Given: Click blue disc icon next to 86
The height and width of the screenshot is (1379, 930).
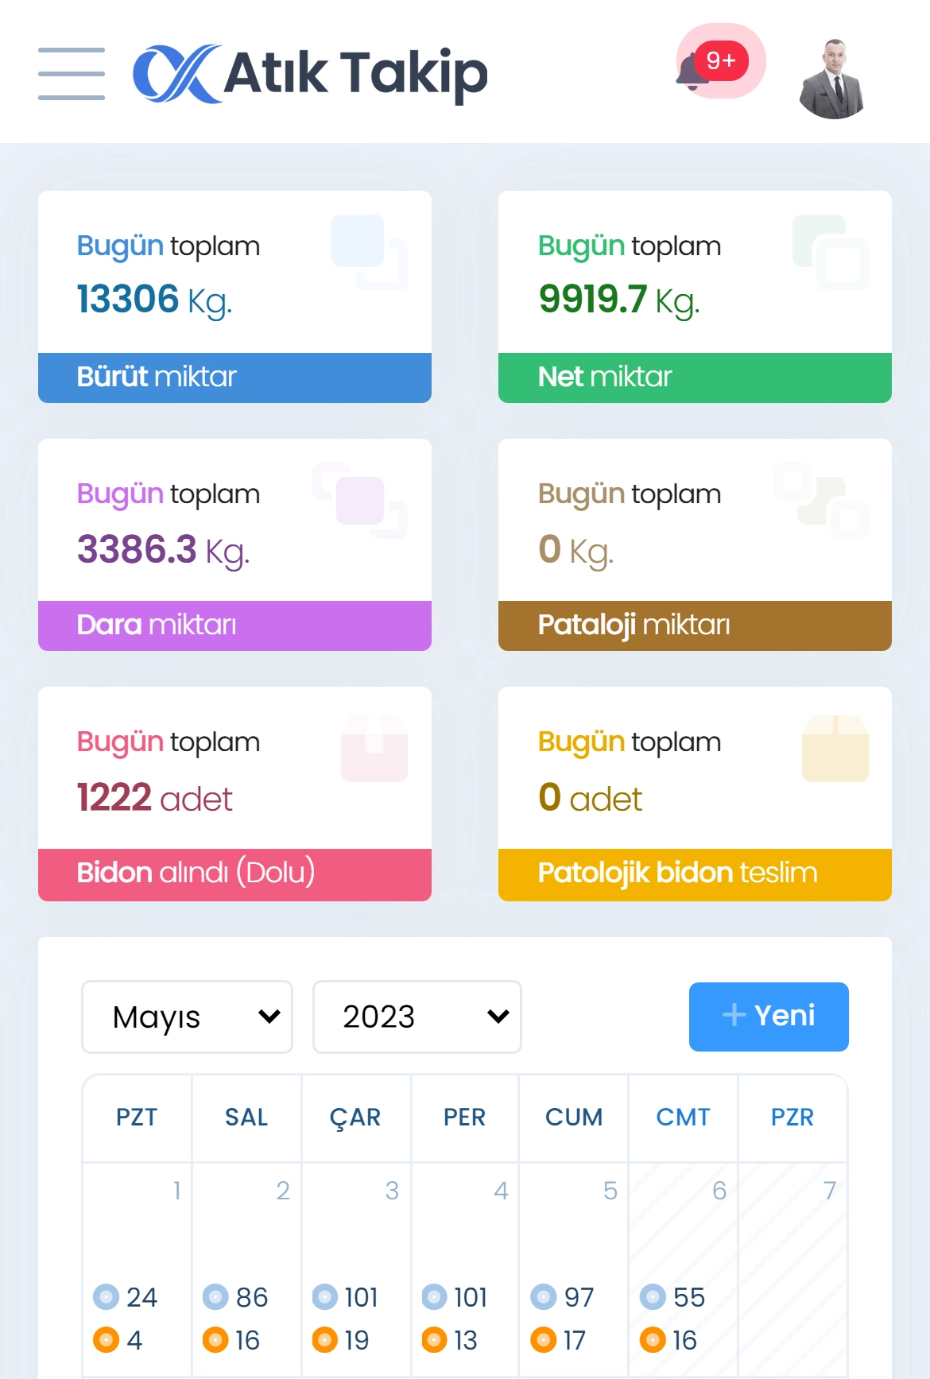Looking at the screenshot, I should pos(215,1297).
